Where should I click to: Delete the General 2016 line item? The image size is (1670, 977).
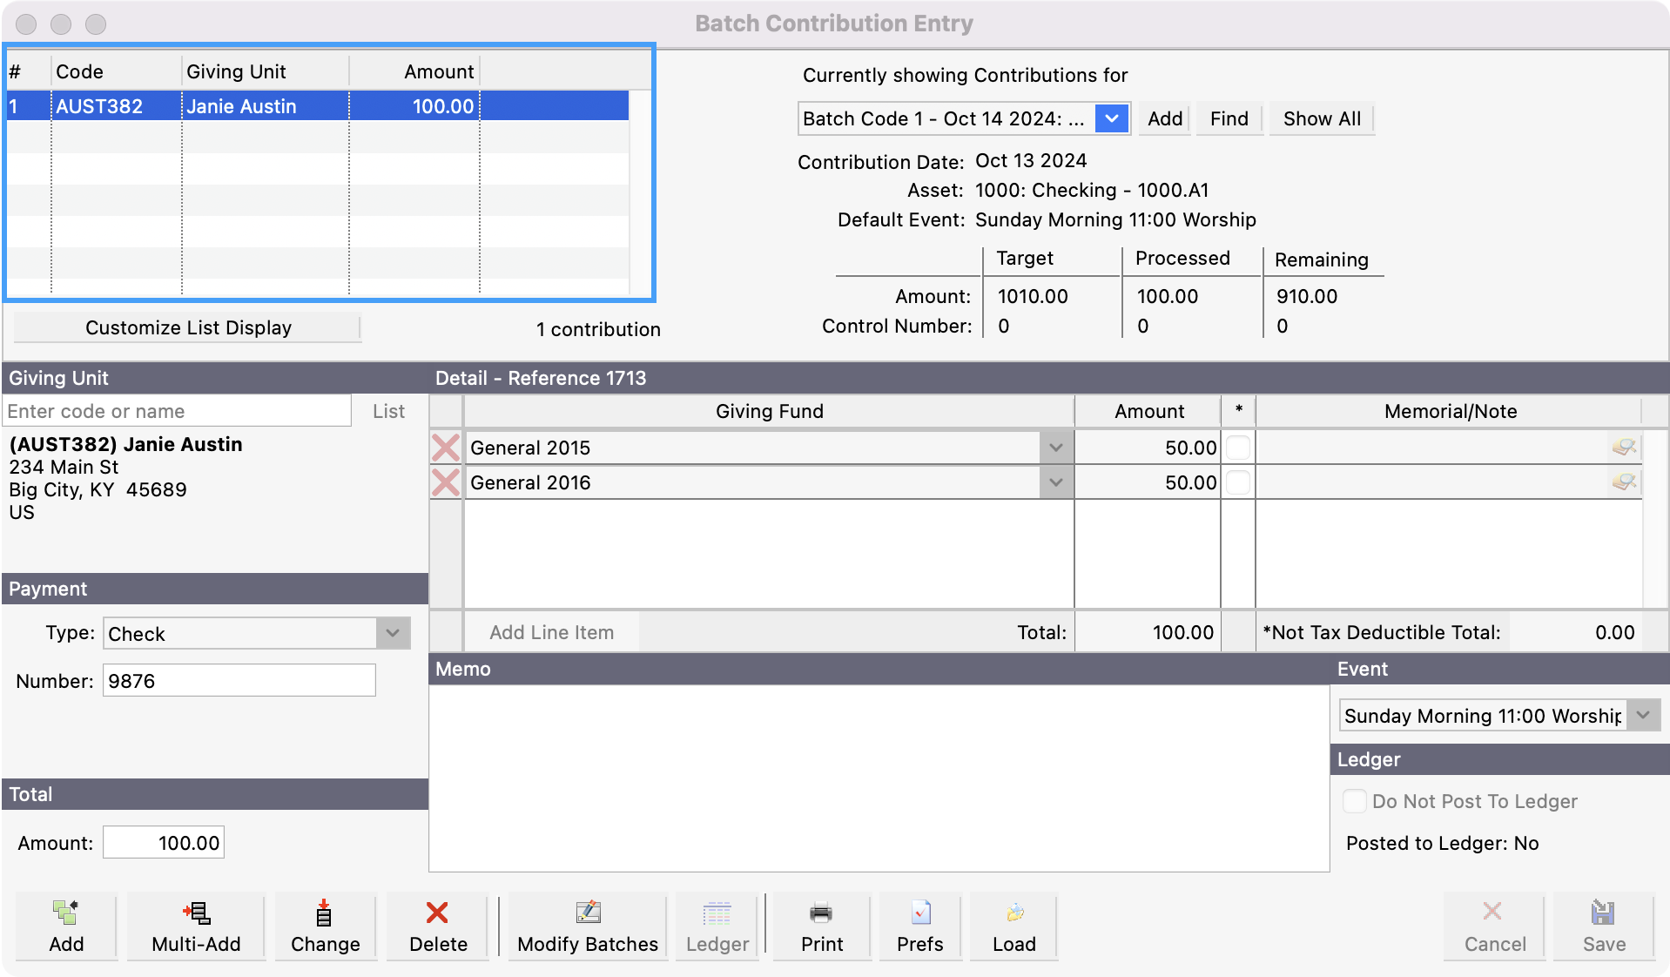446,482
